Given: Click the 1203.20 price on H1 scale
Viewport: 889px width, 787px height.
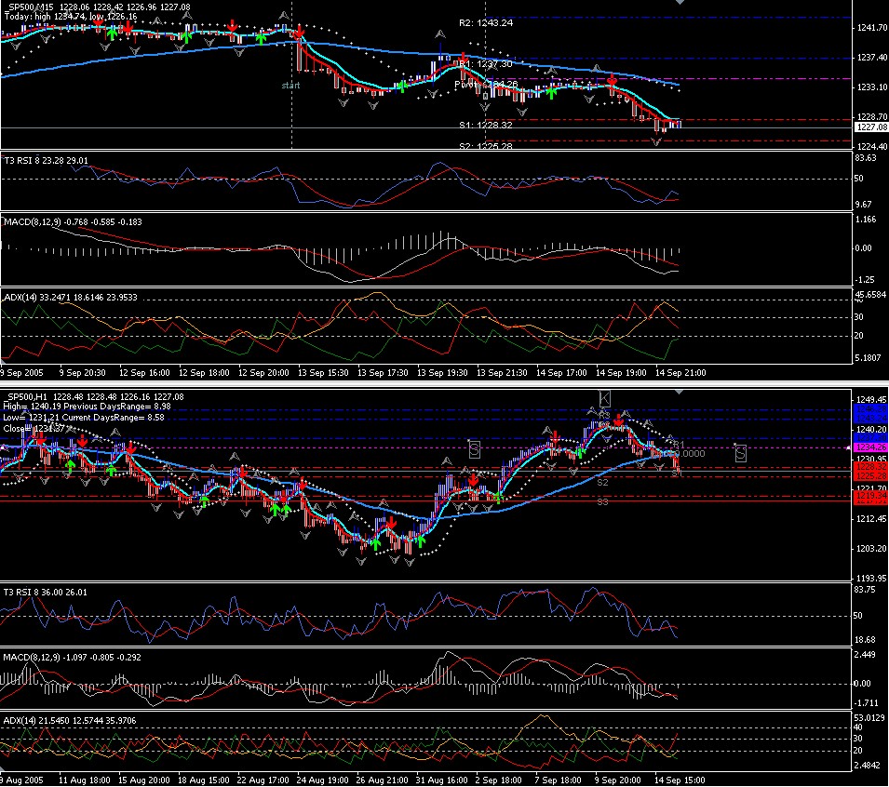Looking at the screenshot, I should pyautogui.click(x=872, y=549).
